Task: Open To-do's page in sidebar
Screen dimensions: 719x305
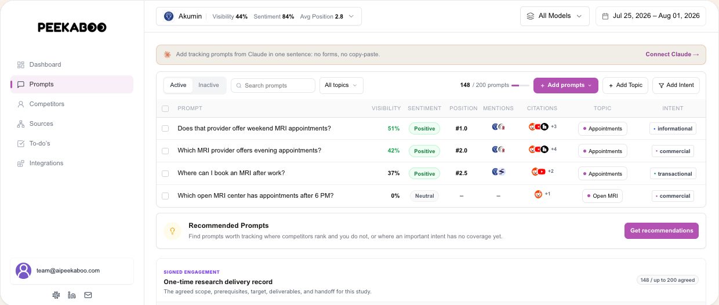Action: tap(72, 143)
